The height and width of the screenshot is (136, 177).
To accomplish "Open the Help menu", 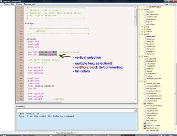I will pos(166,4).
